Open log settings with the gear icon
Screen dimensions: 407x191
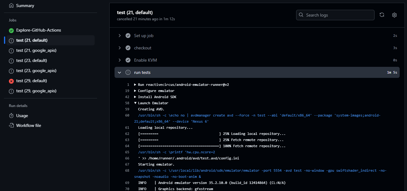coord(394,15)
